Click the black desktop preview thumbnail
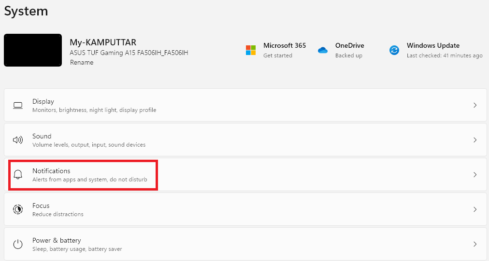This screenshot has width=489, height=261. click(33, 50)
